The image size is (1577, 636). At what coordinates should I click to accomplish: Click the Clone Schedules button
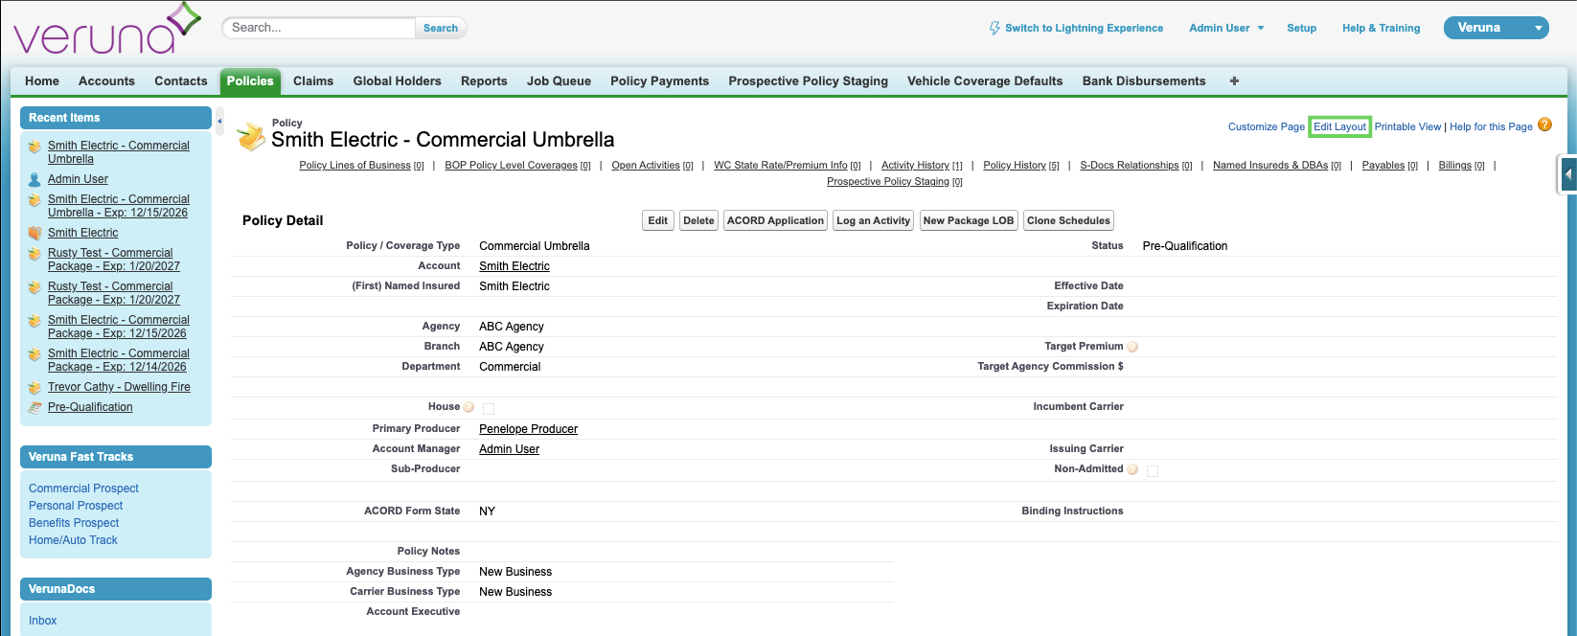coord(1068,220)
